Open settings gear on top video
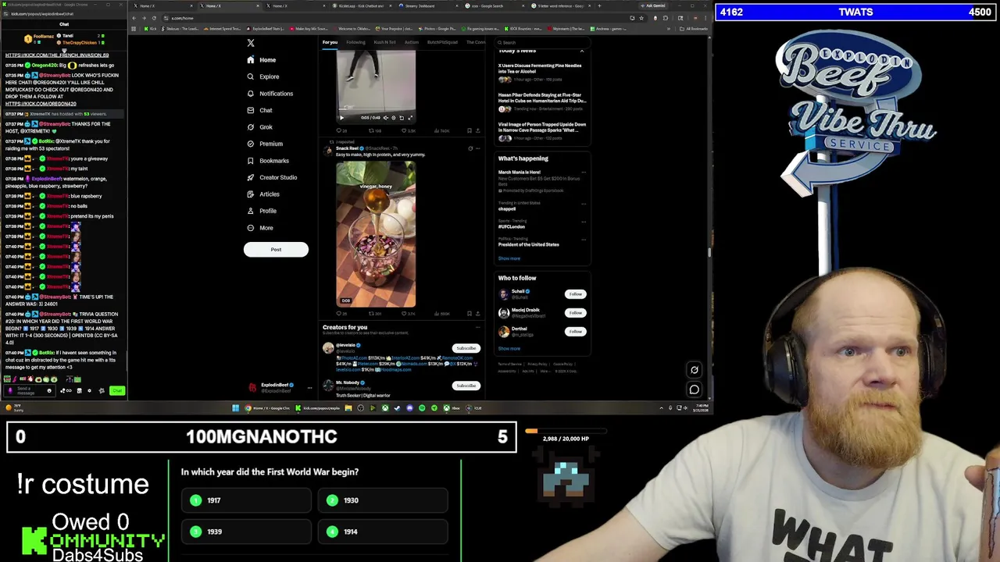This screenshot has height=562, width=1000. [x=393, y=118]
